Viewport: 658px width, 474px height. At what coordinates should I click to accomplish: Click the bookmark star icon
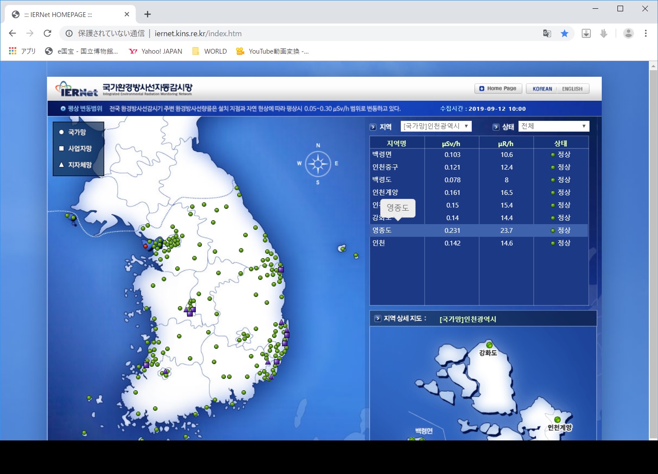(x=564, y=34)
